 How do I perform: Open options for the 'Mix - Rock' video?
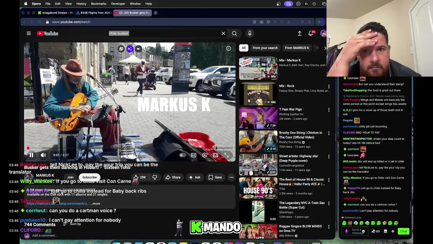[329, 86]
